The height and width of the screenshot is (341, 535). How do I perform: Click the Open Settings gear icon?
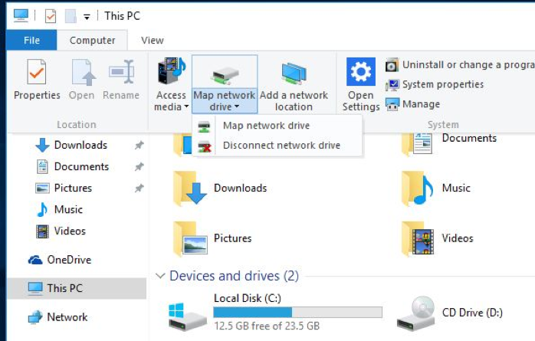pyautogui.click(x=361, y=71)
